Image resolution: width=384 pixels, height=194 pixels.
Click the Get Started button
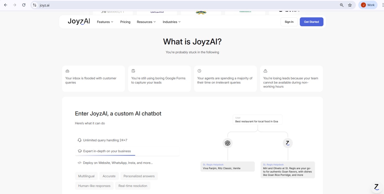click(x=311, y=22)
